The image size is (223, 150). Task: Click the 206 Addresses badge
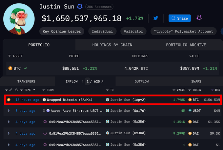point(99,7)
